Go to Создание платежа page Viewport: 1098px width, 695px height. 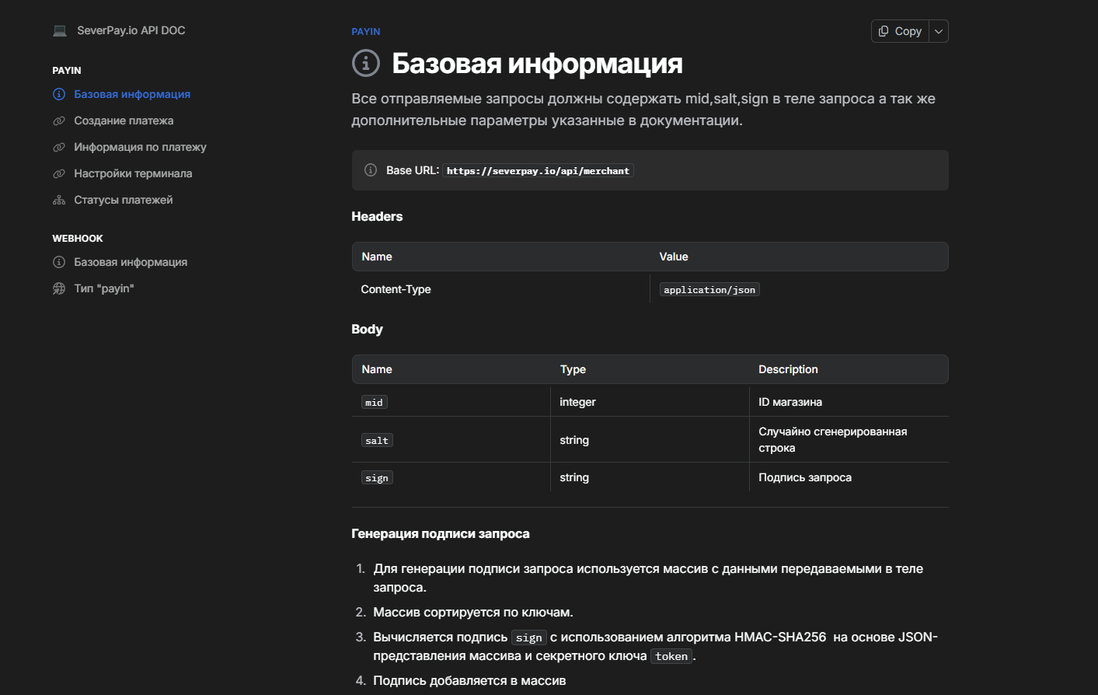(124, 120)
